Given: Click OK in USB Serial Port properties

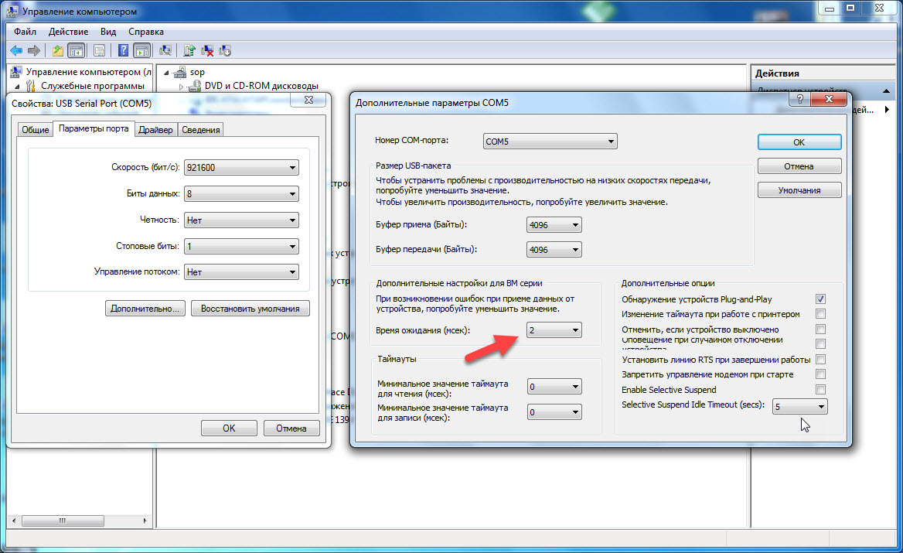Looking at the screenshot, I should coord(229,428).
